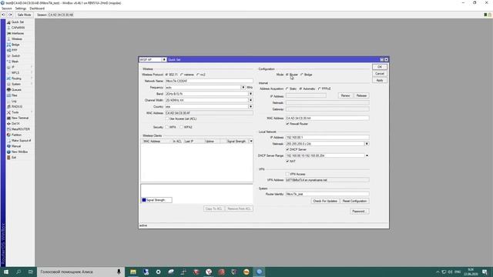493x277 pixels.
Task: Open New Terminal from sidebar
Action: pyautogui.click(x=20, y=118)
